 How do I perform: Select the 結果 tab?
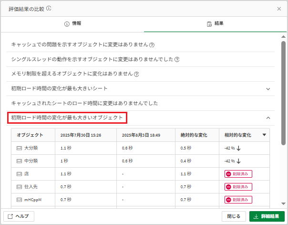[215, 24]
